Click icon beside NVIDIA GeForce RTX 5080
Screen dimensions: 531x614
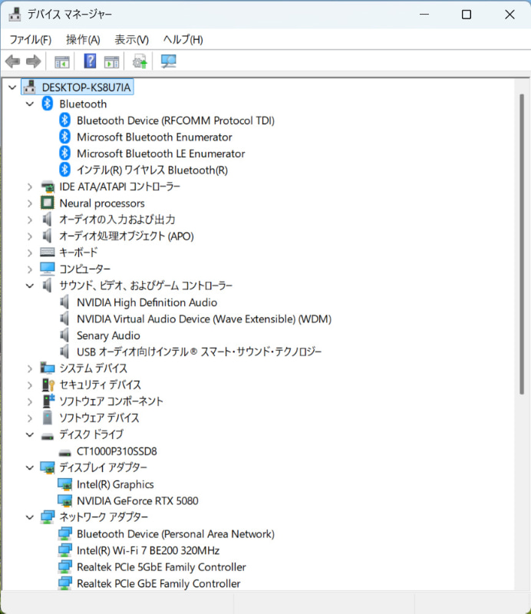point(64,500)
